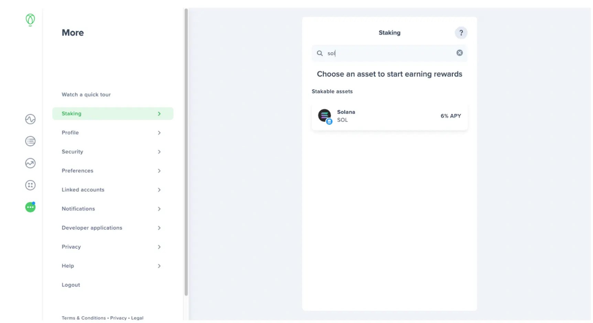
Task: Open Watch a quick tour
Action: [x=86, y=94]
